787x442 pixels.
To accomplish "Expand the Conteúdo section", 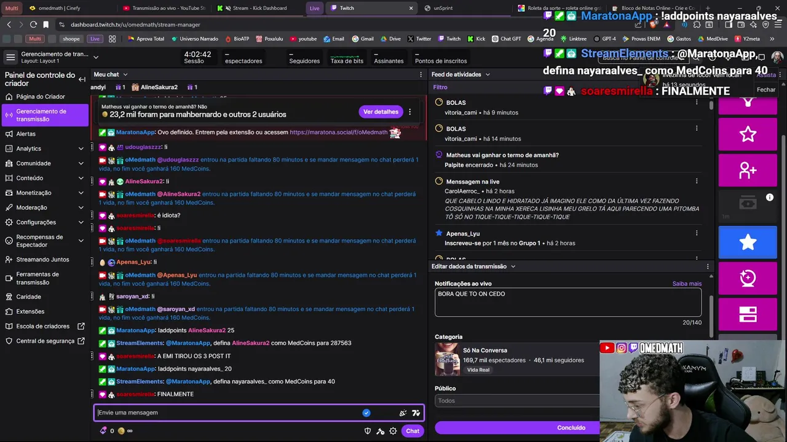I will [x=81, y=178].
